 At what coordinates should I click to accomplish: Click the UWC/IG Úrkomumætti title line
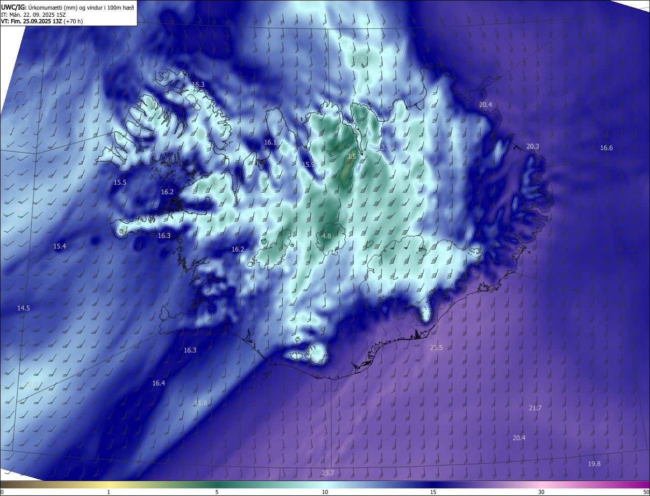tap(68, 7)
